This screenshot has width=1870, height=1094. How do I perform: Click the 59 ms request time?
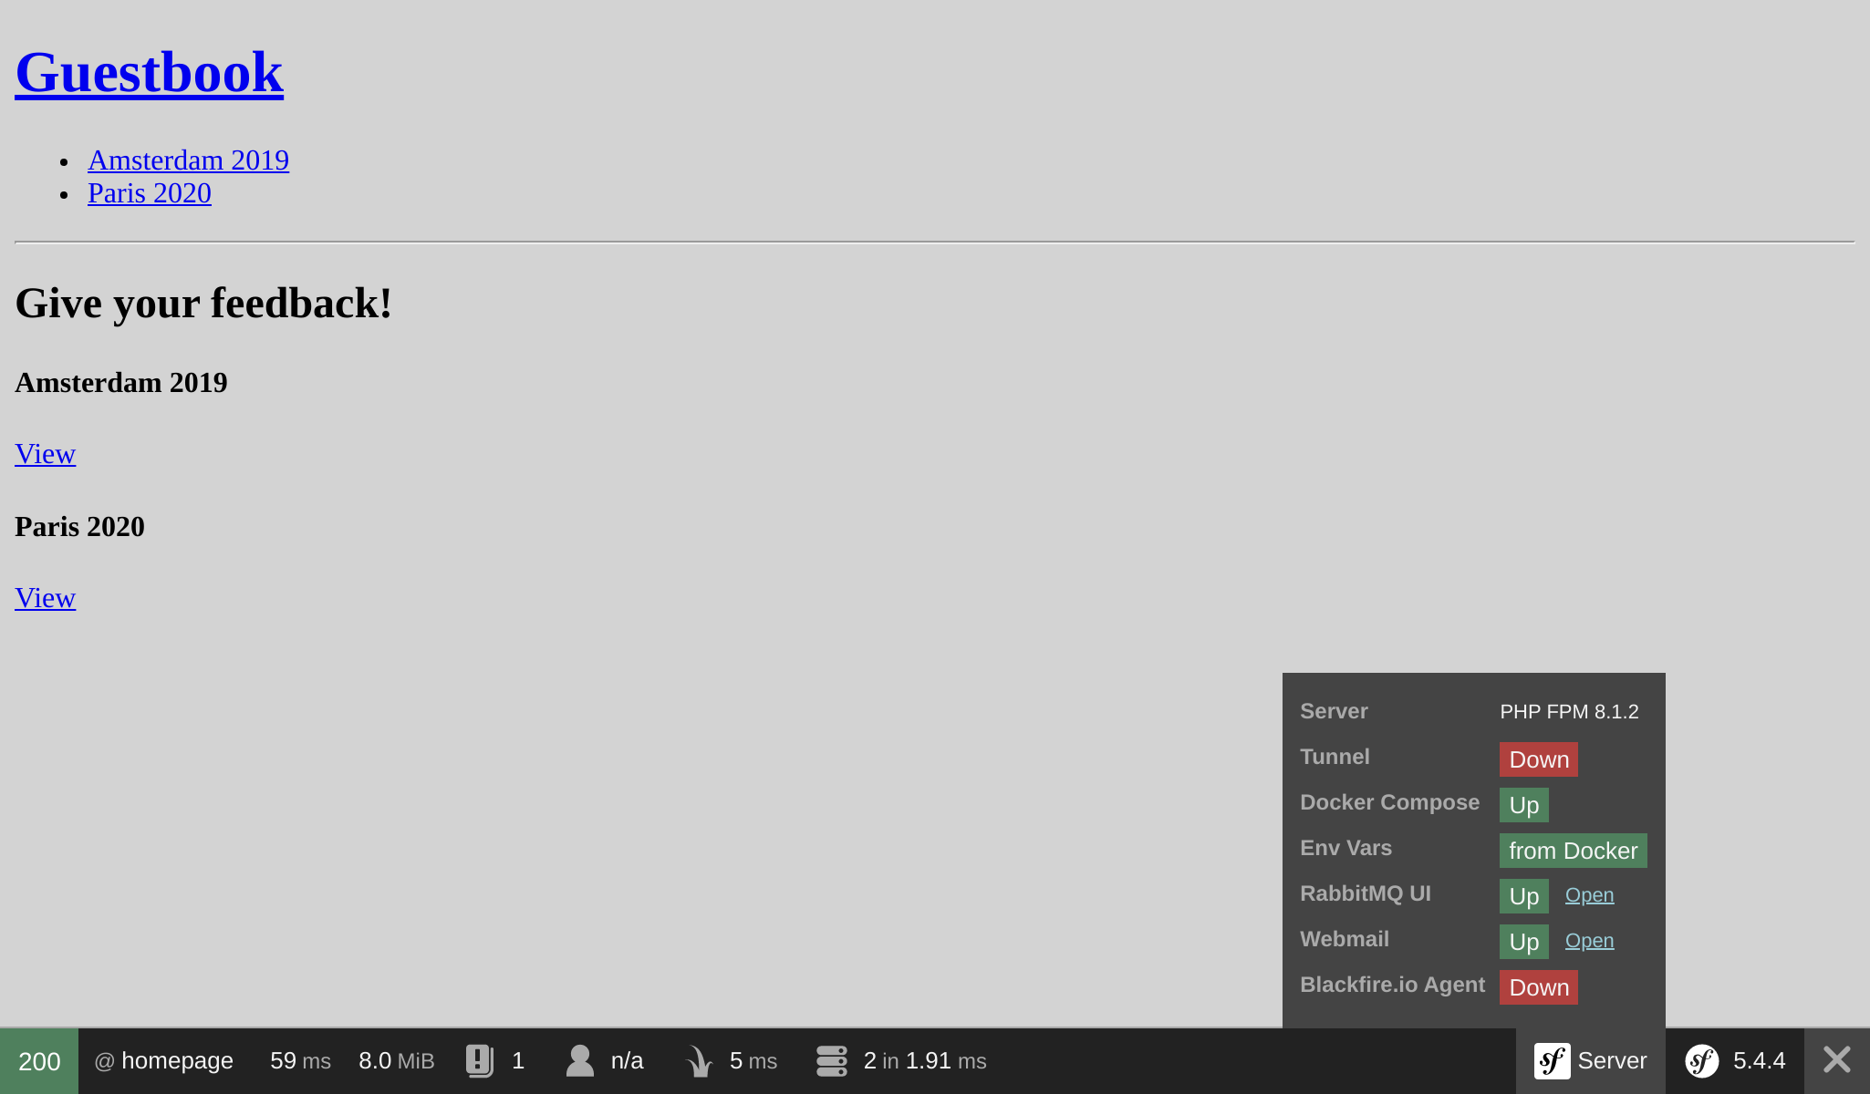tap(300, 1060)
